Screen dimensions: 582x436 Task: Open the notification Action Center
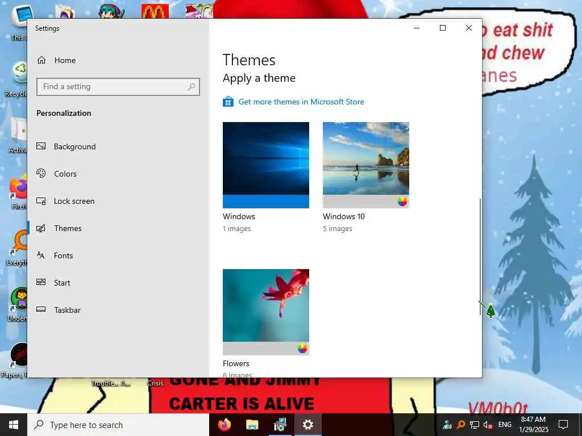[563, 425]
